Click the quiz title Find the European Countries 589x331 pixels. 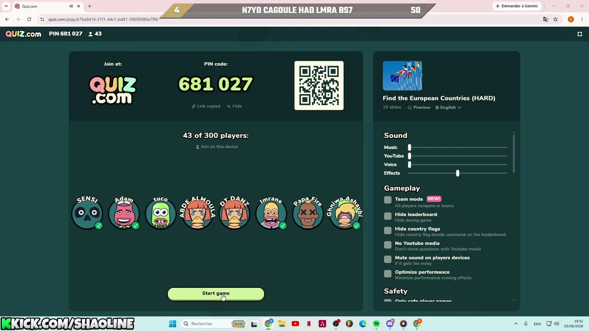439,98
